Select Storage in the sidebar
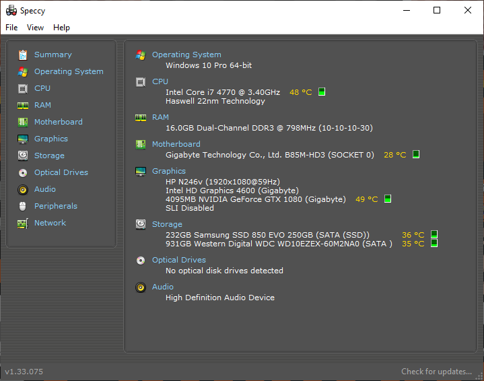Screen dimensions: 484x381 click(49, 155)
